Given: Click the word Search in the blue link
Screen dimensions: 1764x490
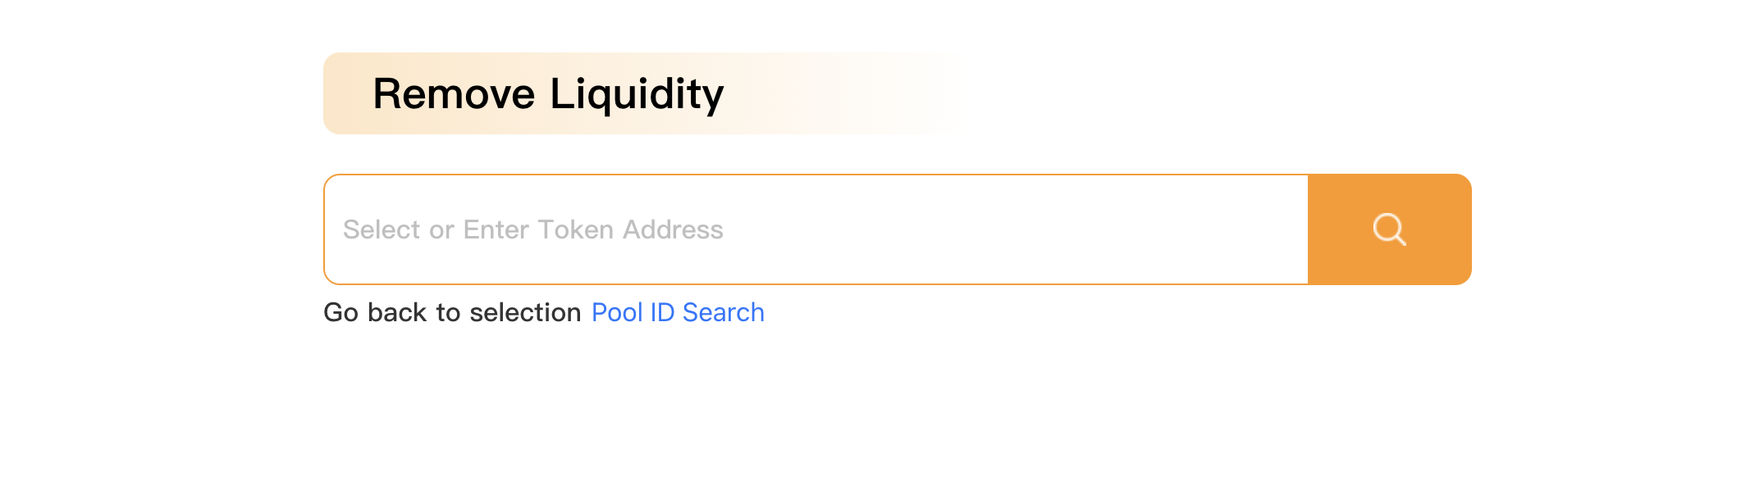Looking at the screenshot, I should (x=723, y=312).
